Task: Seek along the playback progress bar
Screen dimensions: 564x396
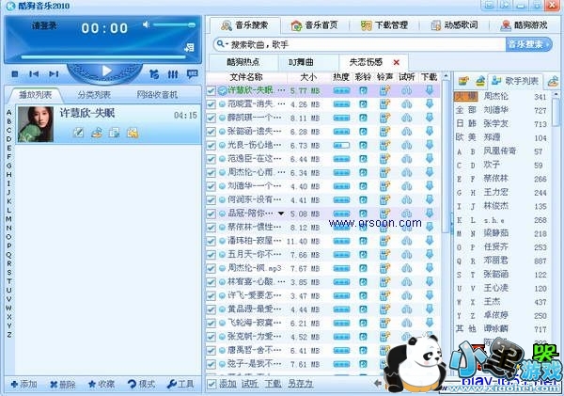Action: coord(103,56)
